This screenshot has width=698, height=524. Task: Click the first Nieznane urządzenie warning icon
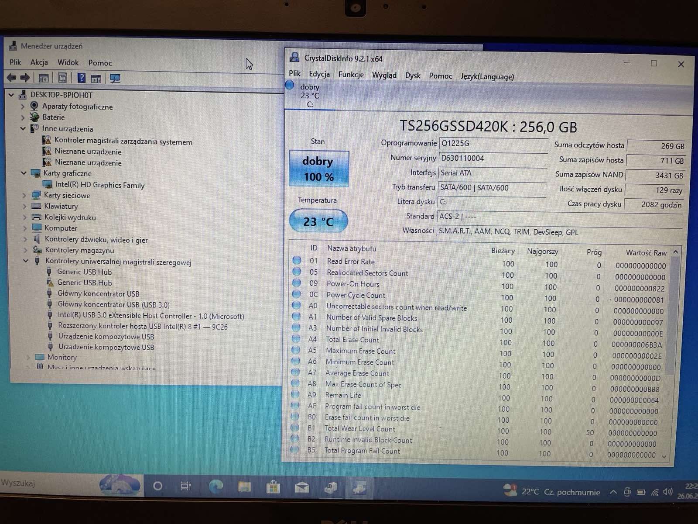(x=47, y=151)
